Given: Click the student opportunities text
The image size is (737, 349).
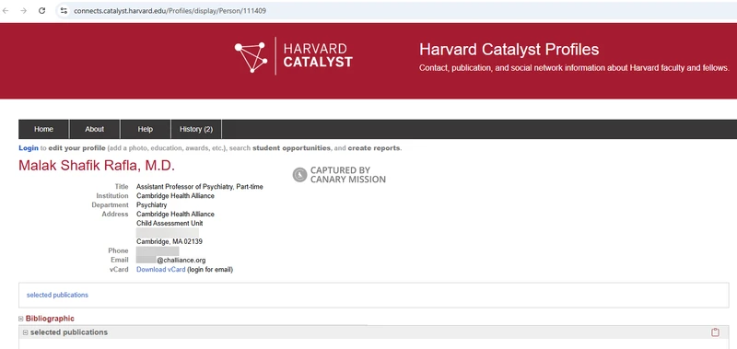Looking at the screenshot, I should (291, 148).
